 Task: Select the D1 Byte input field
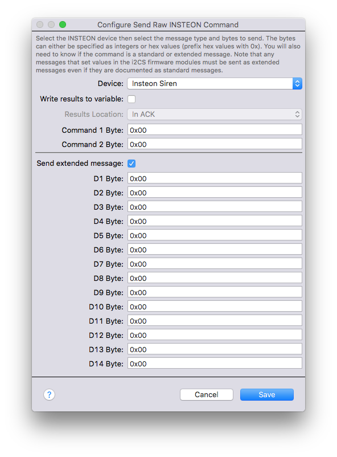[x=215, y=178]
